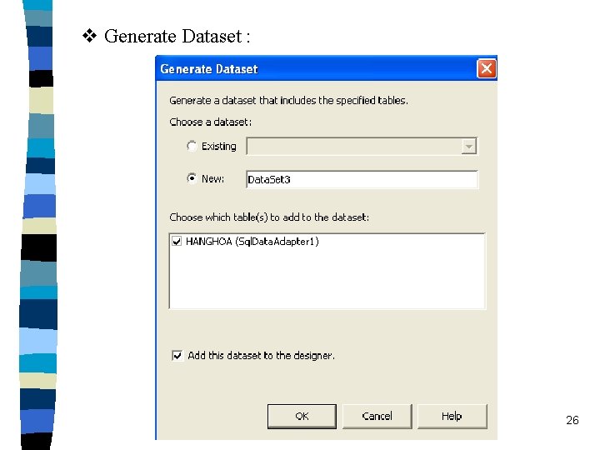Screen dimensions: 600x450
Task: Open the Existing dataset dropdown arrow
Action: 469,147
